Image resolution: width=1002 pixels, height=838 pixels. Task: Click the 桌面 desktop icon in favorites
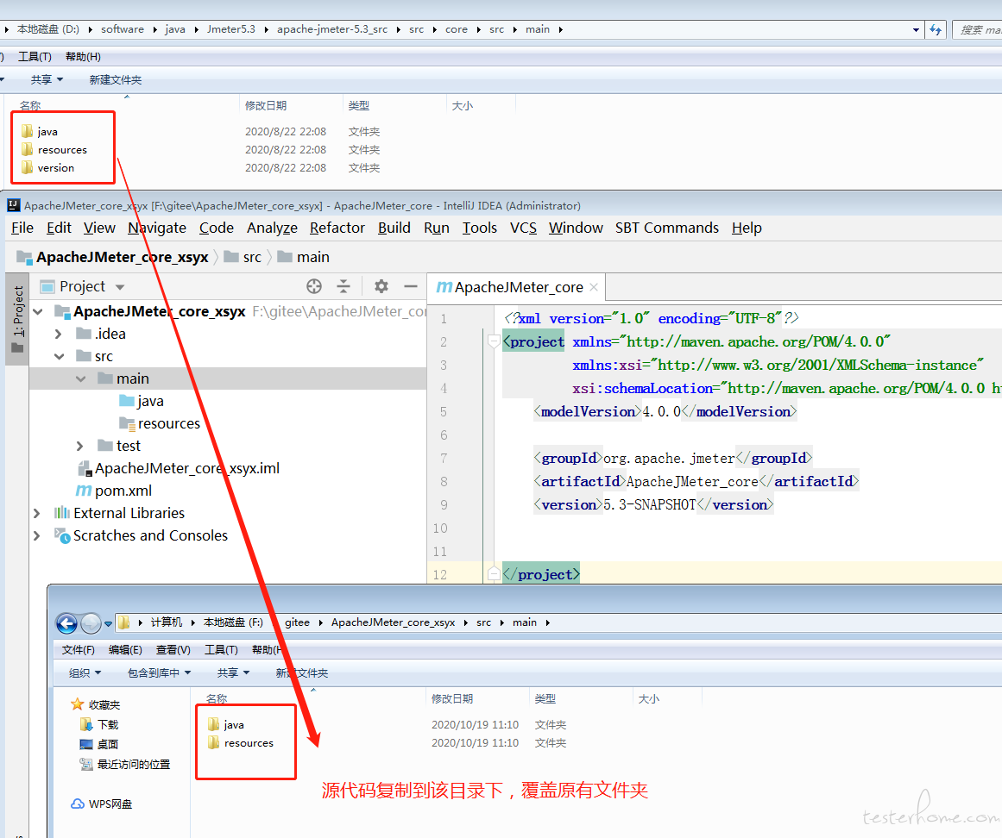[x=86, y=744]
